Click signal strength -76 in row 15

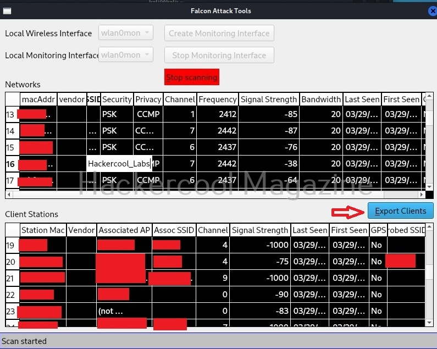tap(269, 147)
